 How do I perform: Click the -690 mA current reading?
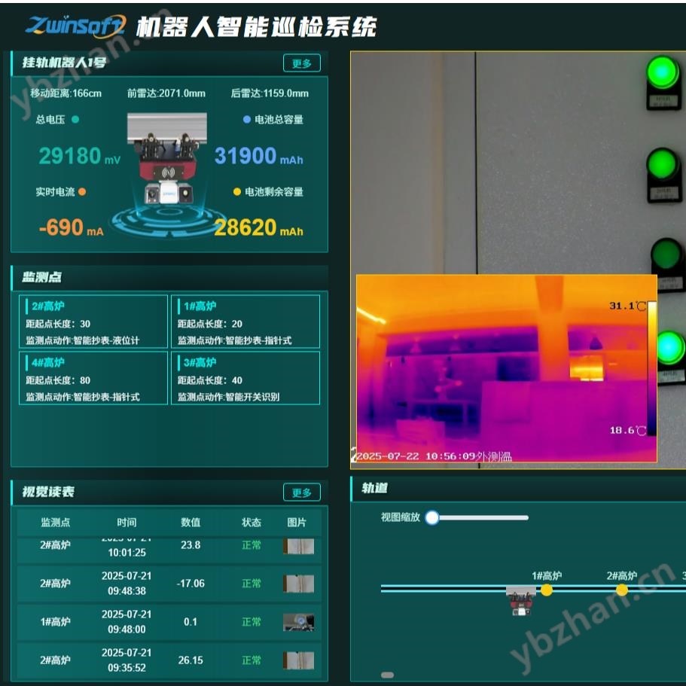click(x=71, y=227)
